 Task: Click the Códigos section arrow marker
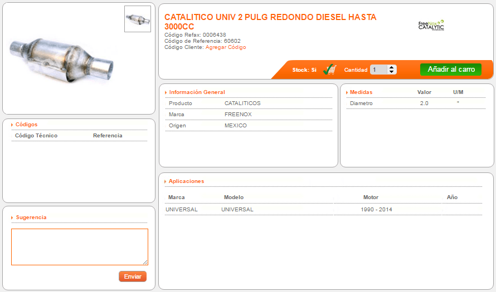12,125
